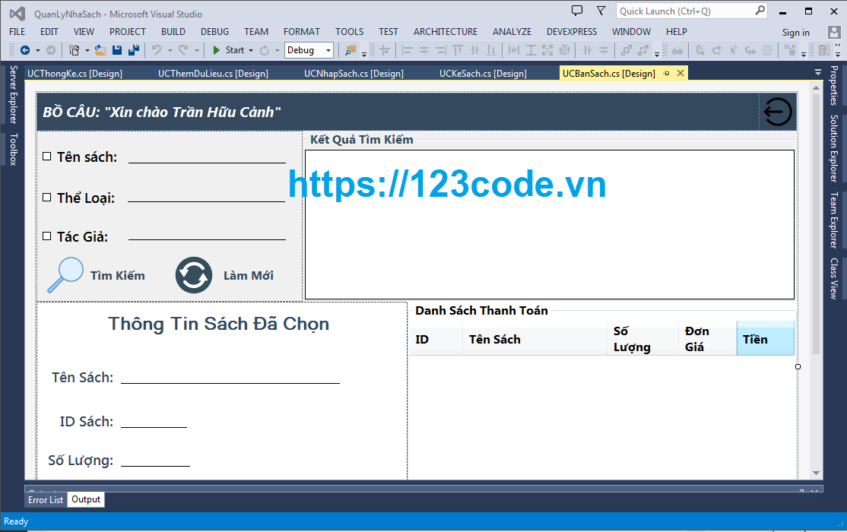847x532 pixels.
Task: Expand the New Project dropdown arrow
Action: point(87,50)
